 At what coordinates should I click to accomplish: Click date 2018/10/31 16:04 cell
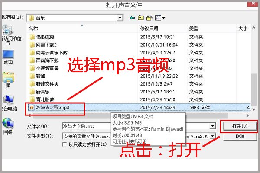[159, 45]
